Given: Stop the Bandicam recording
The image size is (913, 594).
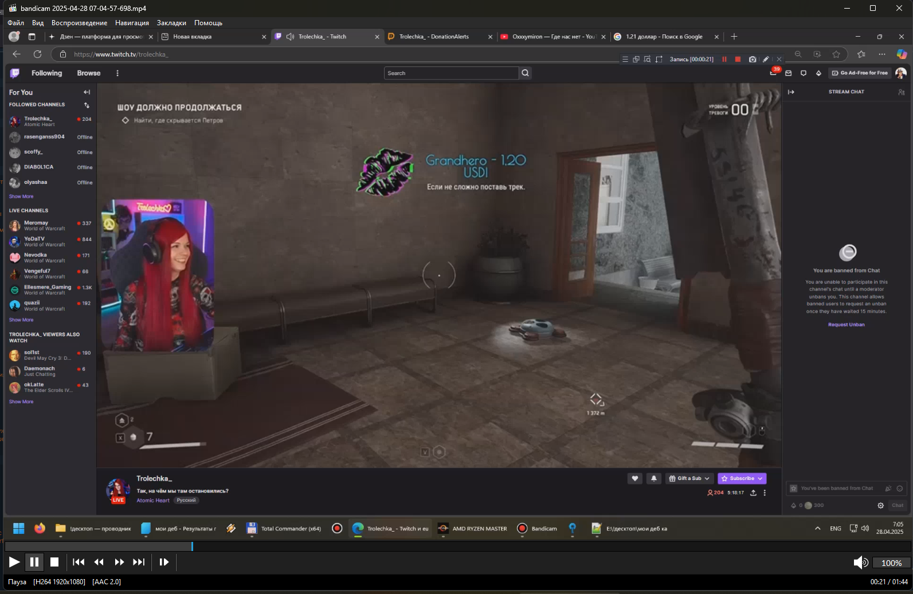Looking at the screenshot, I should point(738,59).
